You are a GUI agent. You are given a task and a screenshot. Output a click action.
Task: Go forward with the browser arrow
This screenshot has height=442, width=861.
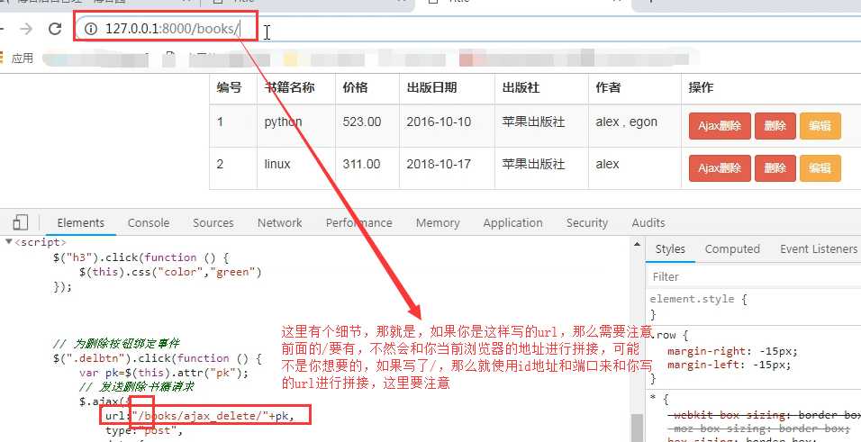pos(25,29)
